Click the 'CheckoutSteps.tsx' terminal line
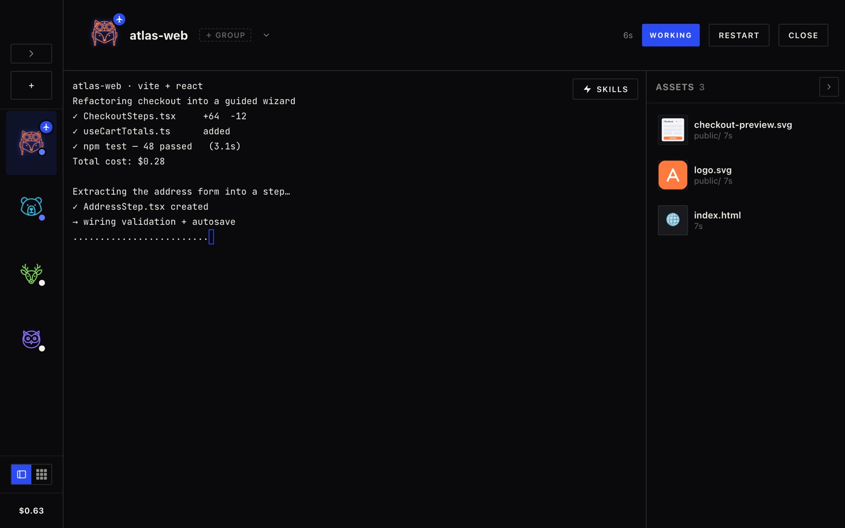Screen dimensions: 845x528 coord(159,116)
